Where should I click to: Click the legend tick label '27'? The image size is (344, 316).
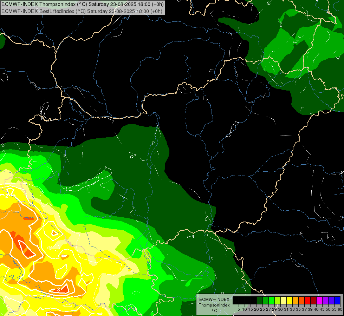[x=268, y=309]
